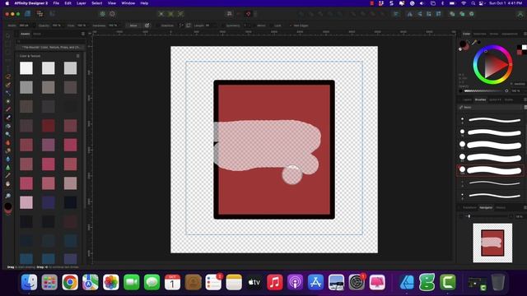This screenshot has height=296, width=527.
Task: Select the orange freehand lasso selection tool
Action: pyautogui.click(x=8, y=76)
